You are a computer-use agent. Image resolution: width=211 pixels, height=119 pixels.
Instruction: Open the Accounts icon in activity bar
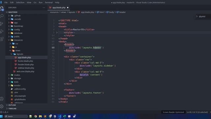[2, 99]
